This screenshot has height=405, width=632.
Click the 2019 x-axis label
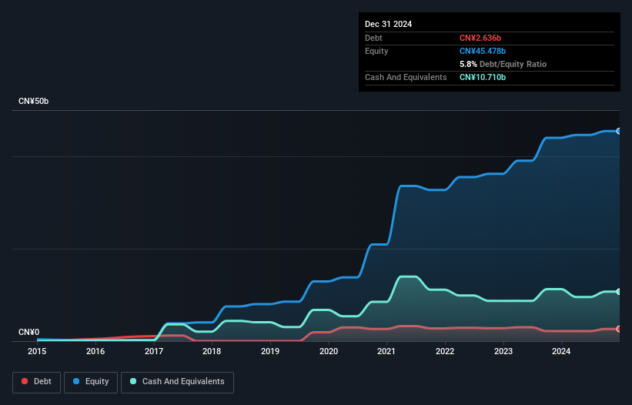click(270, 351)
